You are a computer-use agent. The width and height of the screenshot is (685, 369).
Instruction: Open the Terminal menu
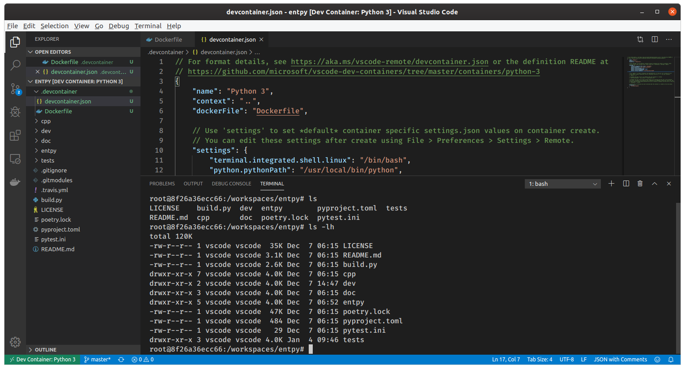(x=148, y=26)
